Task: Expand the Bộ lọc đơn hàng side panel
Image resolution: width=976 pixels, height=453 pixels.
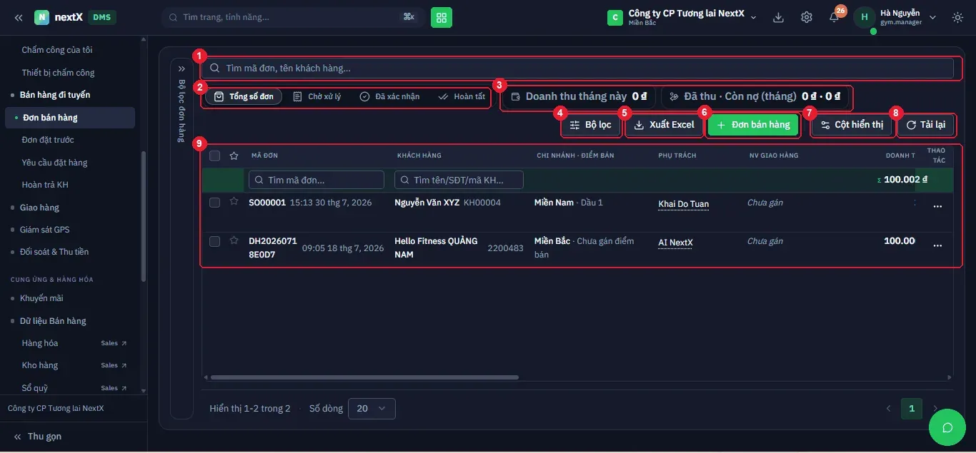Action: click(181, 69)
